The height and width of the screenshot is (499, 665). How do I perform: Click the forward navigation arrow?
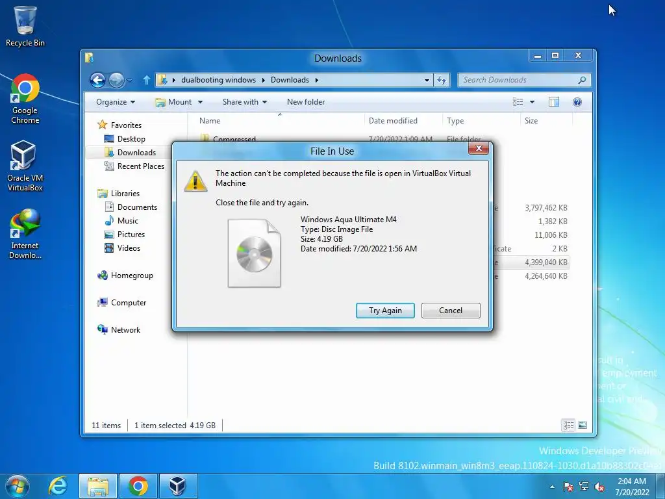tap(116, 80)
